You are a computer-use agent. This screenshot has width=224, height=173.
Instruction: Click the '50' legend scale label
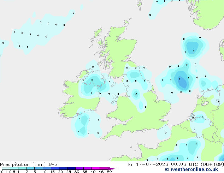109,172
